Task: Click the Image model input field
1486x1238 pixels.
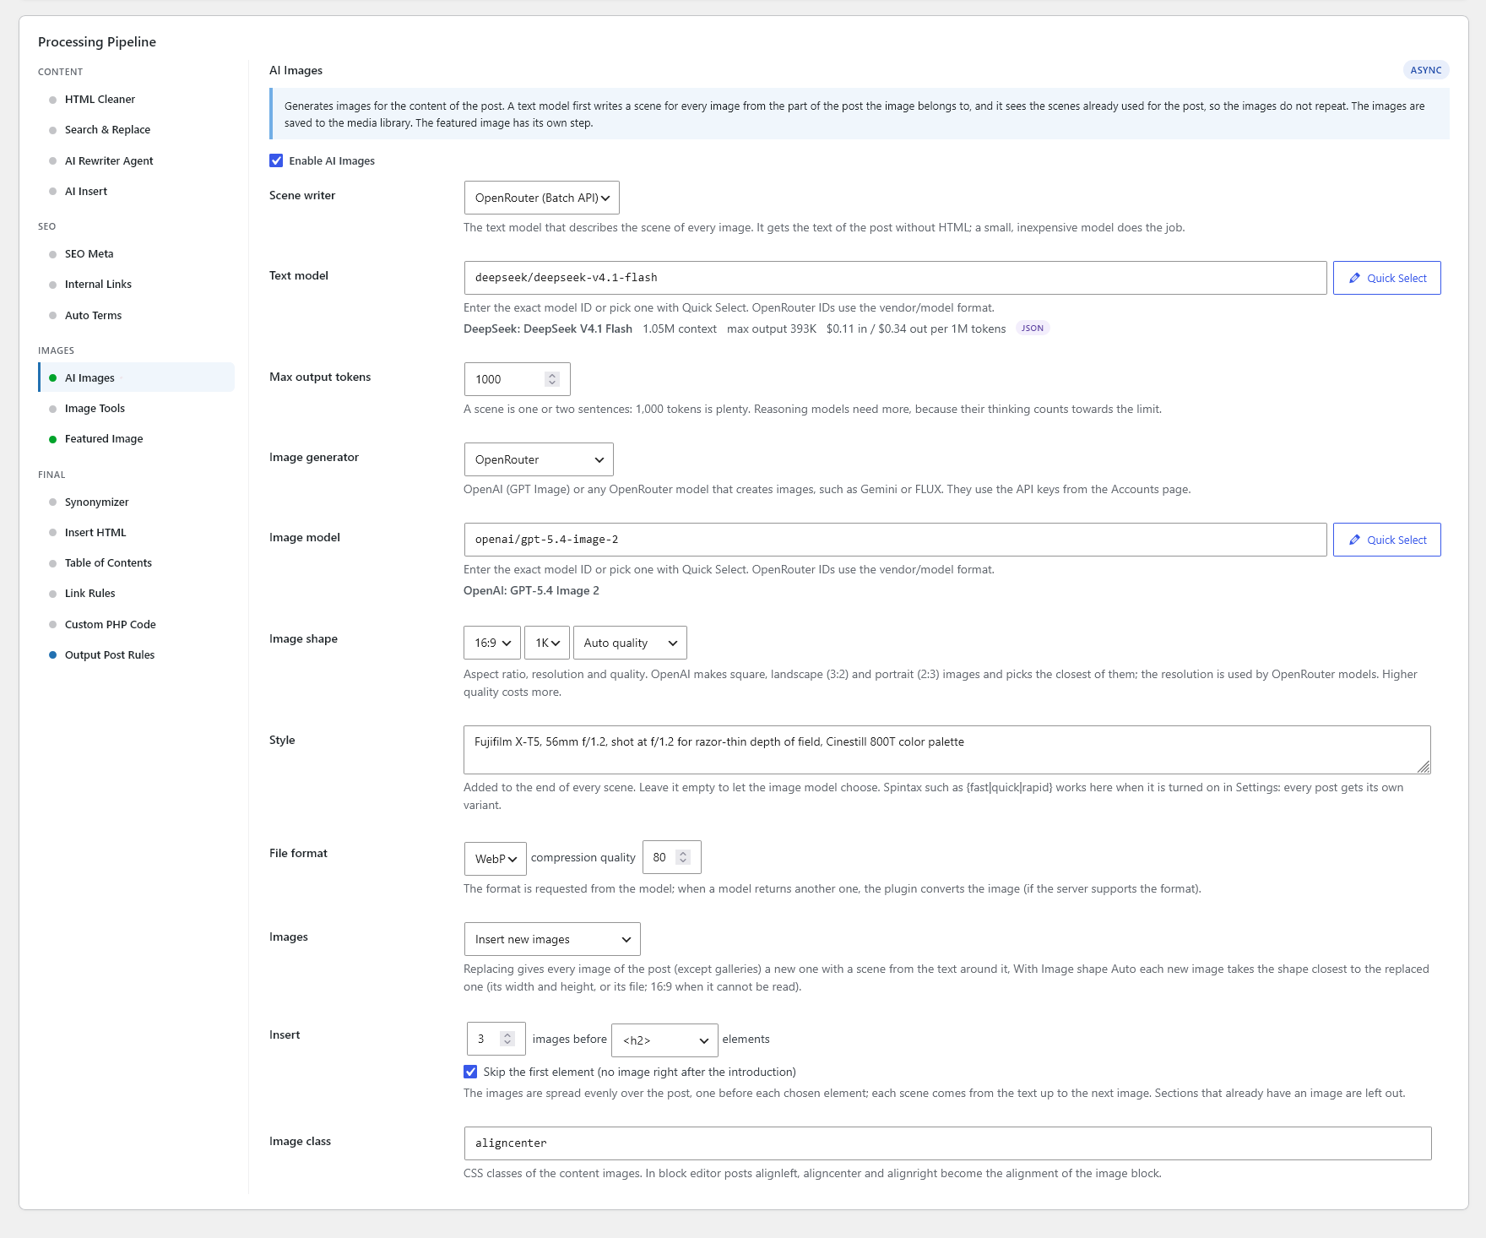Action: [x=896, y=540]
